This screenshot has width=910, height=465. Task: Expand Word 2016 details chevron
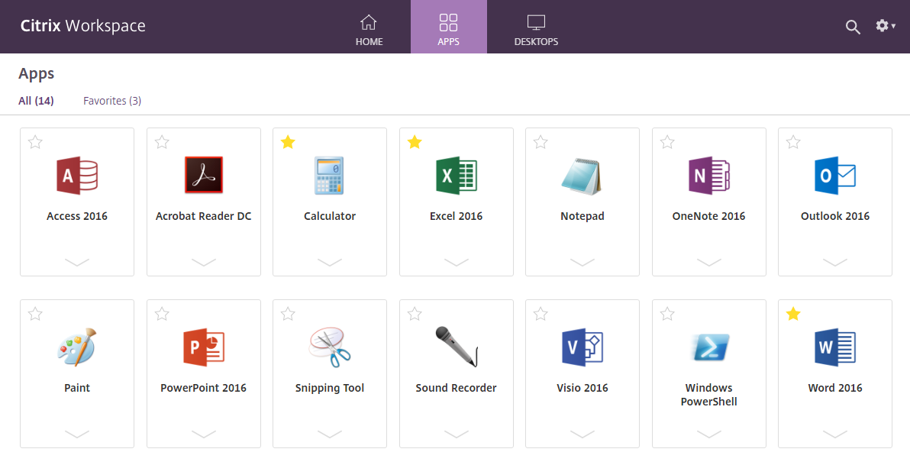coord(835,434)
